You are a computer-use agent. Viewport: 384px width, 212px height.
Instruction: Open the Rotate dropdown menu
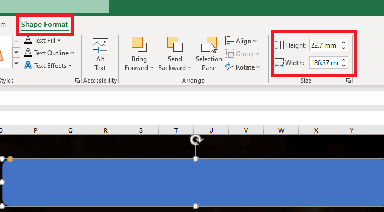(x=242, y=67)
